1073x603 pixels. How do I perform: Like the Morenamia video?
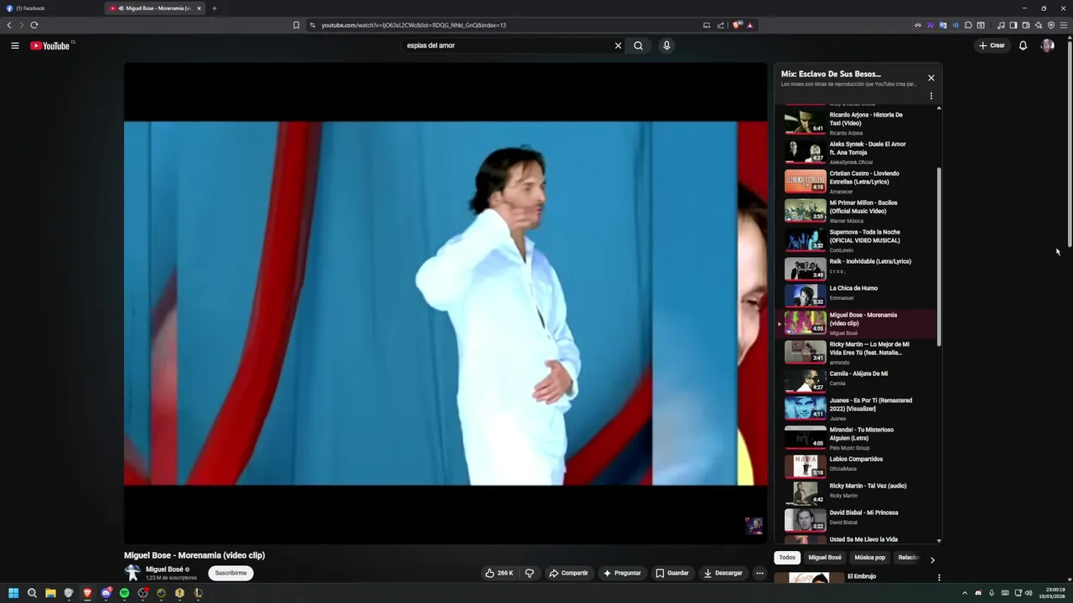click(499, 573)
